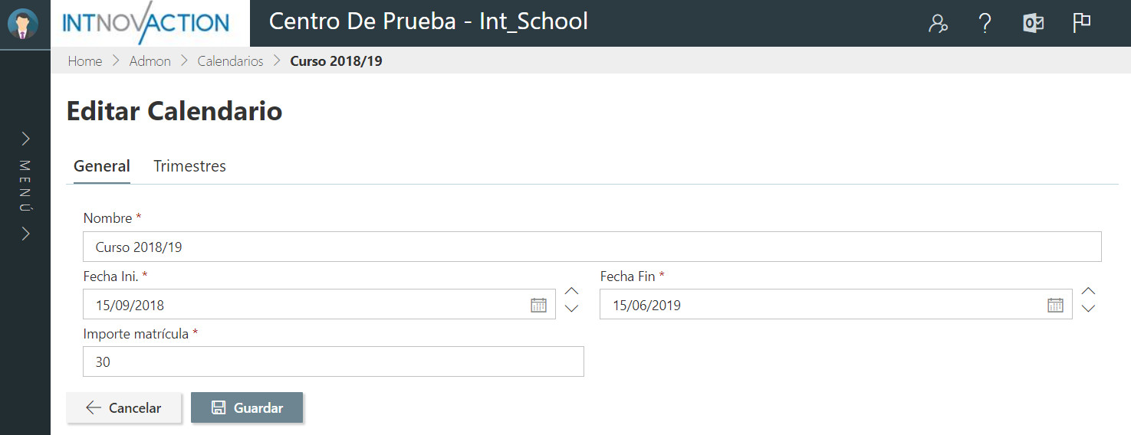The width and height of the screenshot is (1131, 435).
Task: Decrease Fecha Fin with down arrow
Action: click(1088, 308)
